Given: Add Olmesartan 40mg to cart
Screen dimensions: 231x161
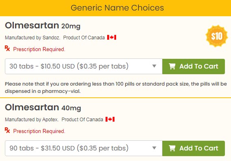Looking at the screenshot, I should coord(194,148).
